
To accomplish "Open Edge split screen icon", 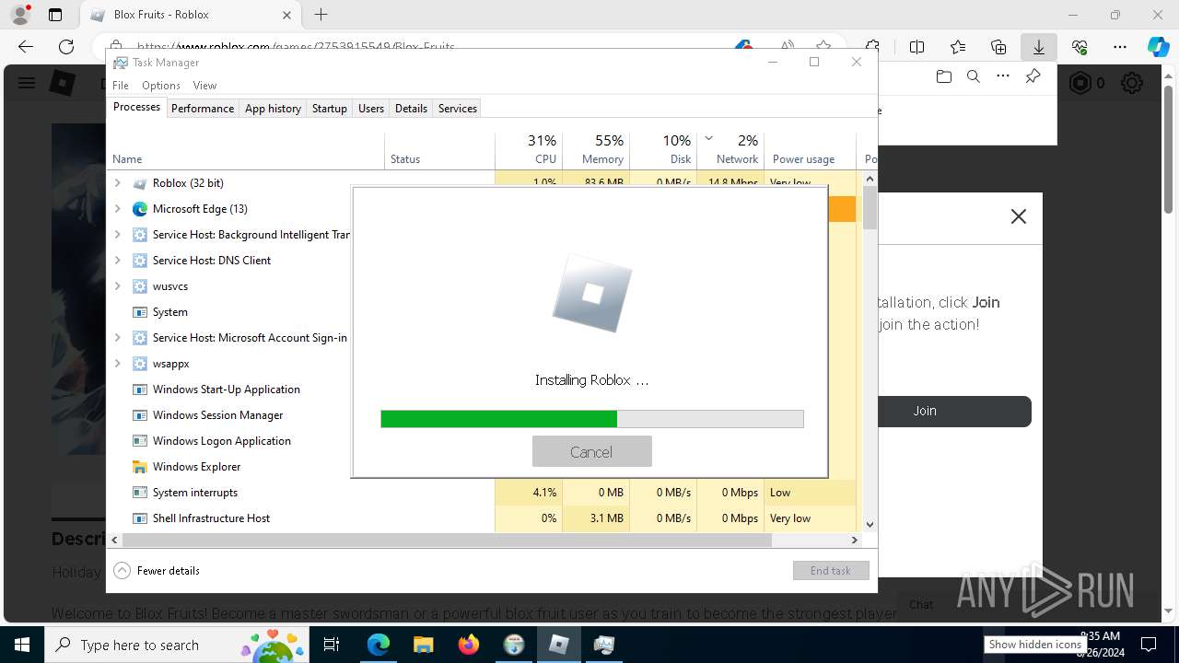I will point(916,47).
